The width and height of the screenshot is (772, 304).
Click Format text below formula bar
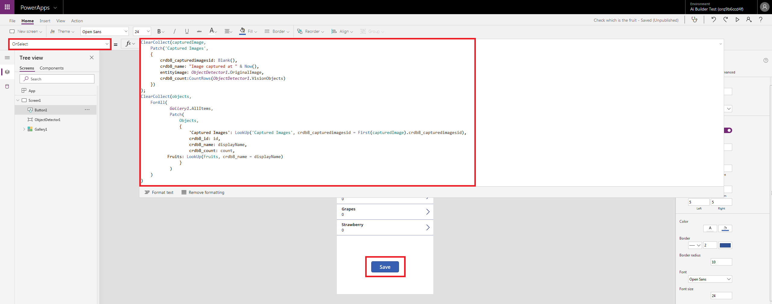[x=159, y=192]
